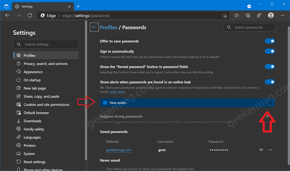
Task: Toggle alerts for passwords in online leak
Action: click(x=270, y=82)
